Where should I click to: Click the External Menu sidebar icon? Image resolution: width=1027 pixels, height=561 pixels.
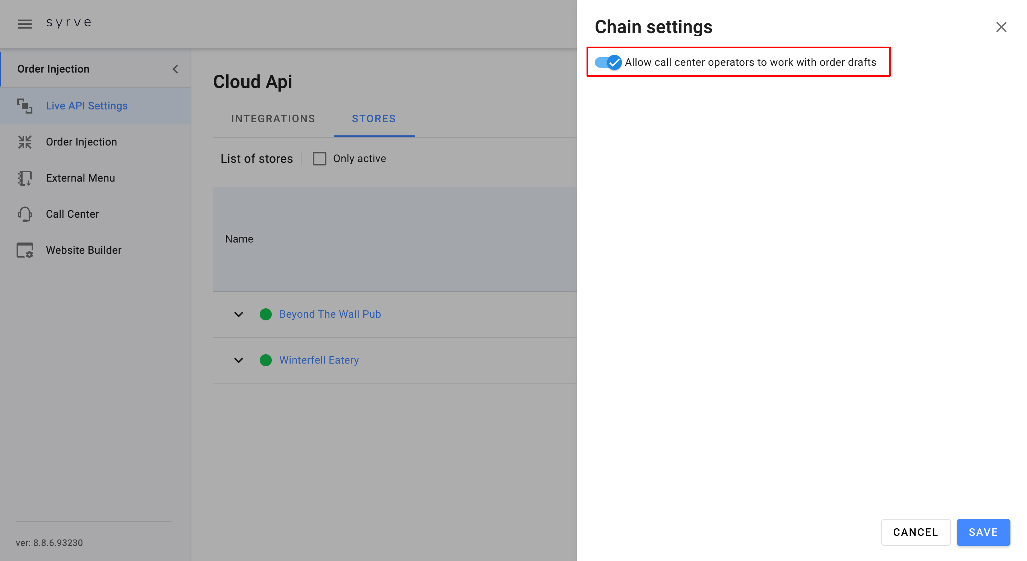25,178
